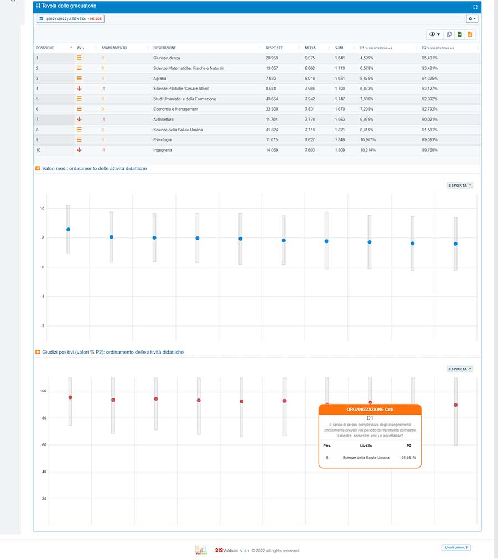Click the copy table icon
This screenshot has width=498, height=559.
coord(449,34)
